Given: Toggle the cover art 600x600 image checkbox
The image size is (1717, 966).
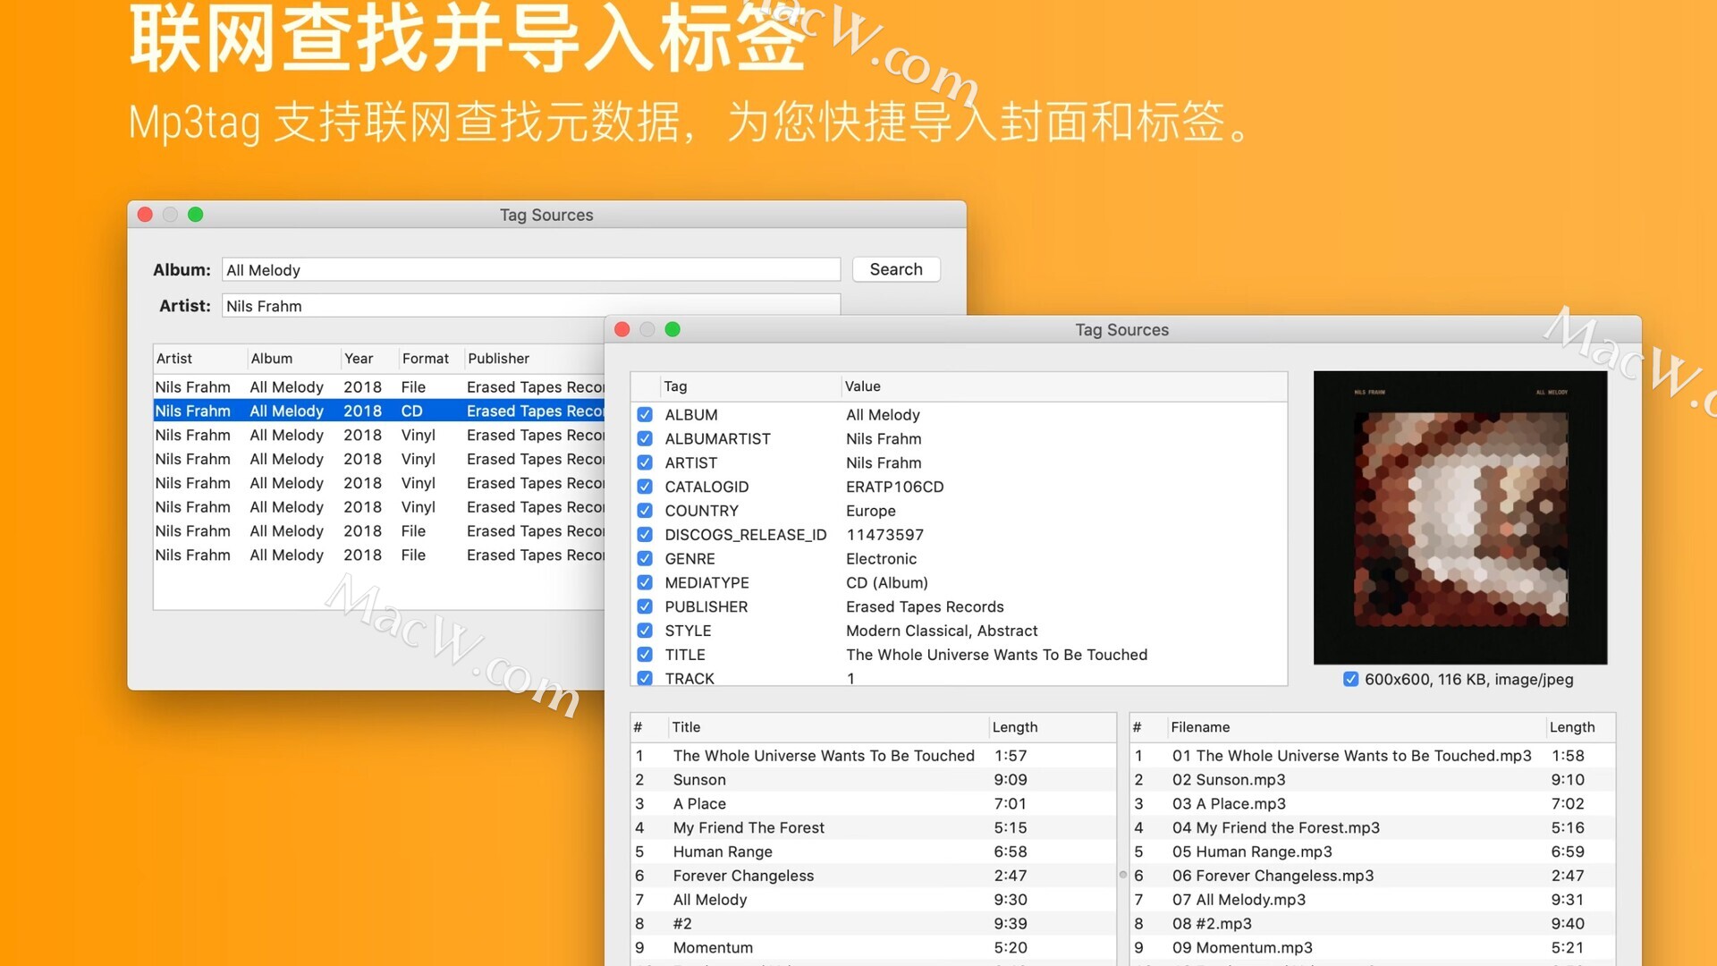Looking at the screenshot, I should pos(1351,680).
